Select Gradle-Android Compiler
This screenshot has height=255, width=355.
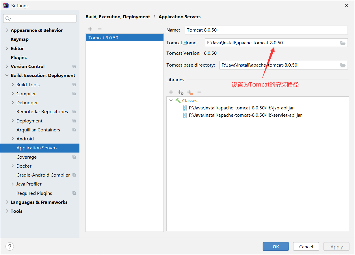coord(43,175)
